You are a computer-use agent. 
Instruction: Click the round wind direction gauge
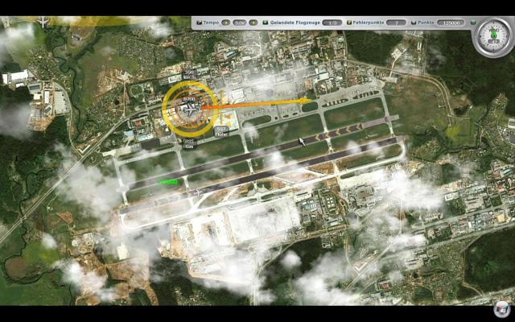pyautogui.click(x=493, y=36)
